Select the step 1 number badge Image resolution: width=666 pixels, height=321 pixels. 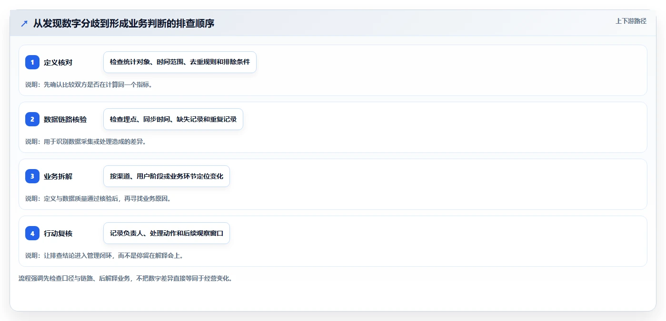point(32,62)
